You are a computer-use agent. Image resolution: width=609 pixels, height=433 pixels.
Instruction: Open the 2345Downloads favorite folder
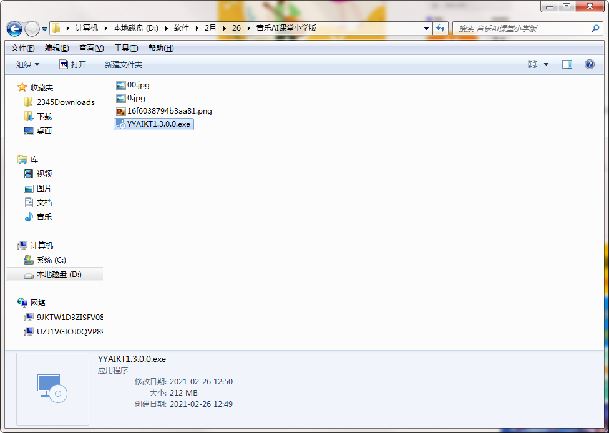coord(66,102)
